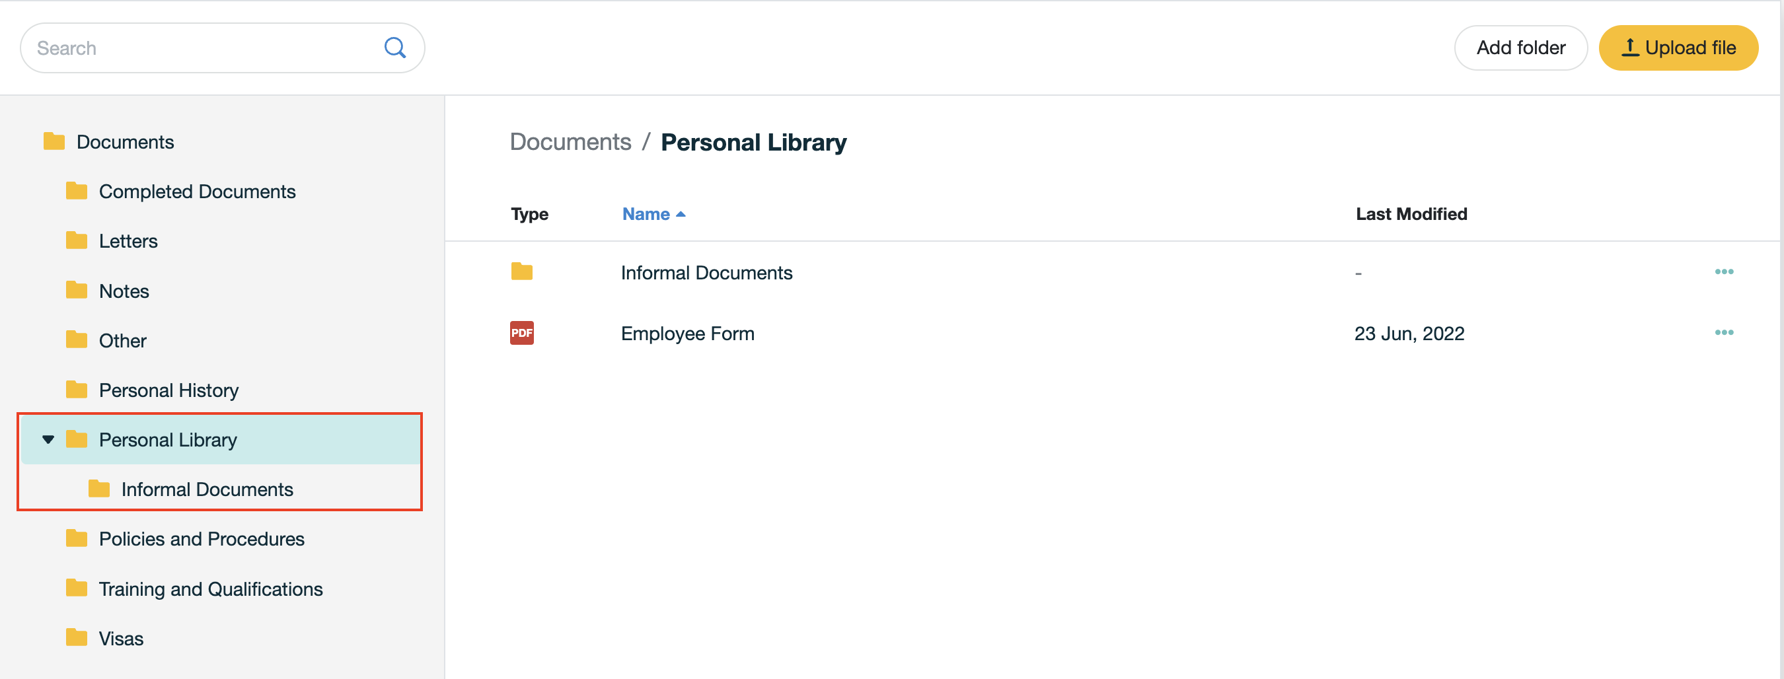Click the Letters folder icon in sidebar

[76, 240]
